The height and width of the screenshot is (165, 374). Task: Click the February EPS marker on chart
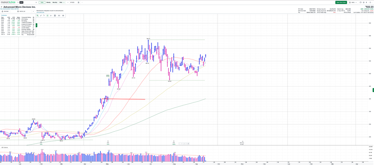coord(41,142)
